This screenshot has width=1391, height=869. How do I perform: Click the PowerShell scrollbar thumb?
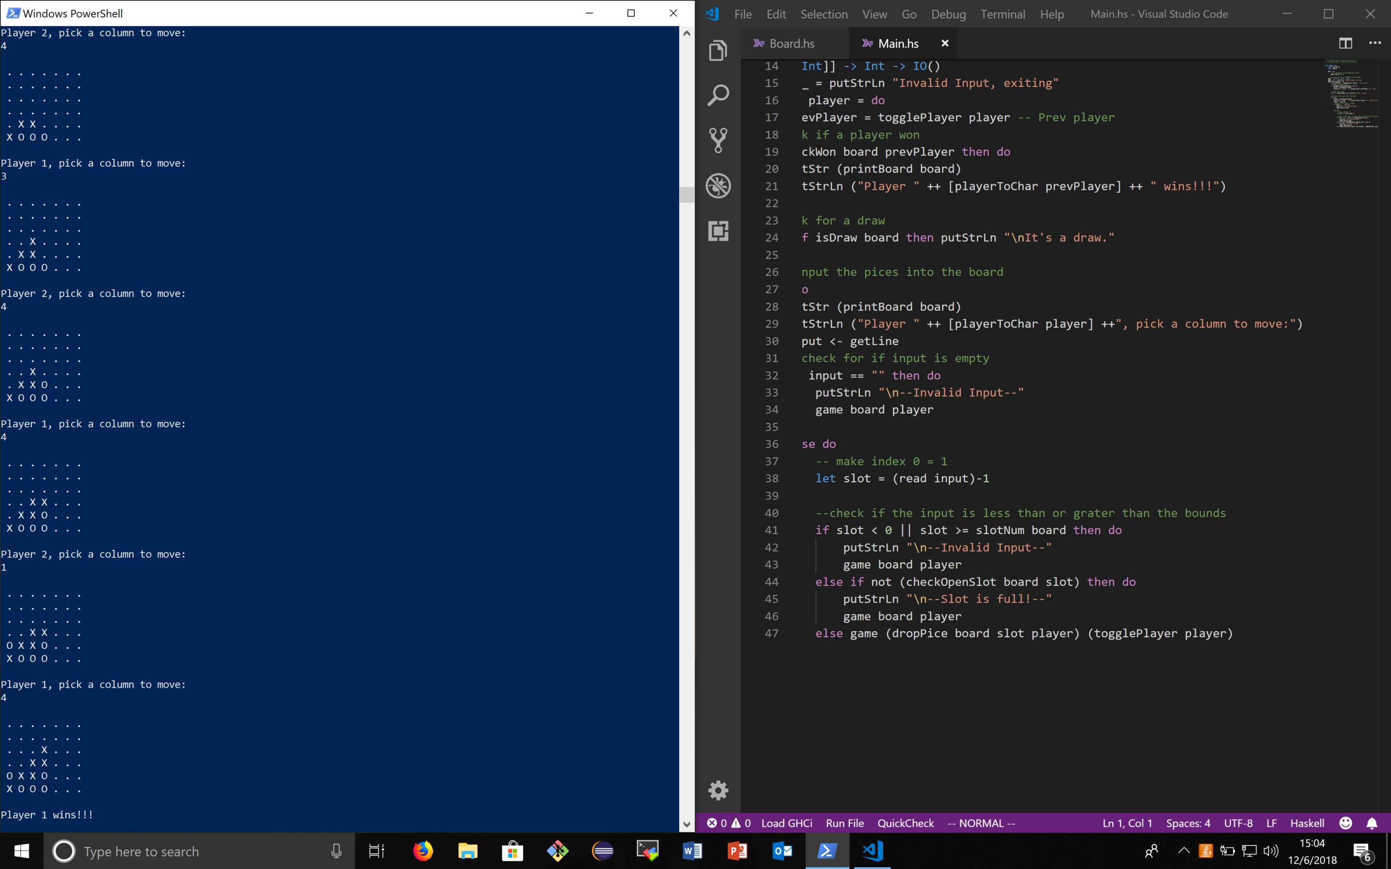coord(686,194)
